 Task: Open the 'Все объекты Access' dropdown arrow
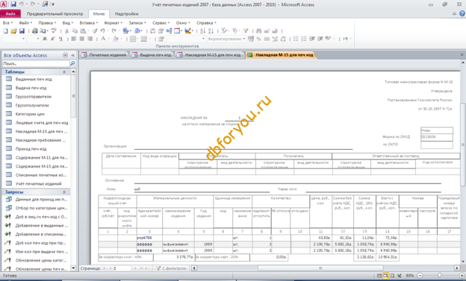[x=66, y=55]
